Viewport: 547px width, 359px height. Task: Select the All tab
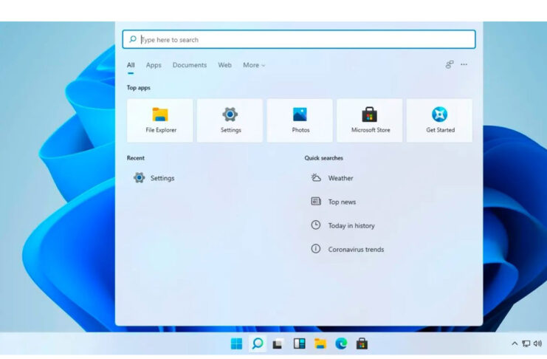131,65
